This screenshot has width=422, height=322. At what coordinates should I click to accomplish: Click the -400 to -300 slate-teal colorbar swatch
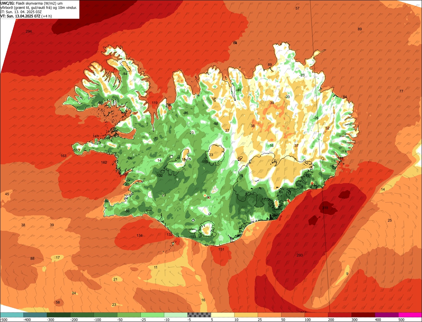coord(35,315)
